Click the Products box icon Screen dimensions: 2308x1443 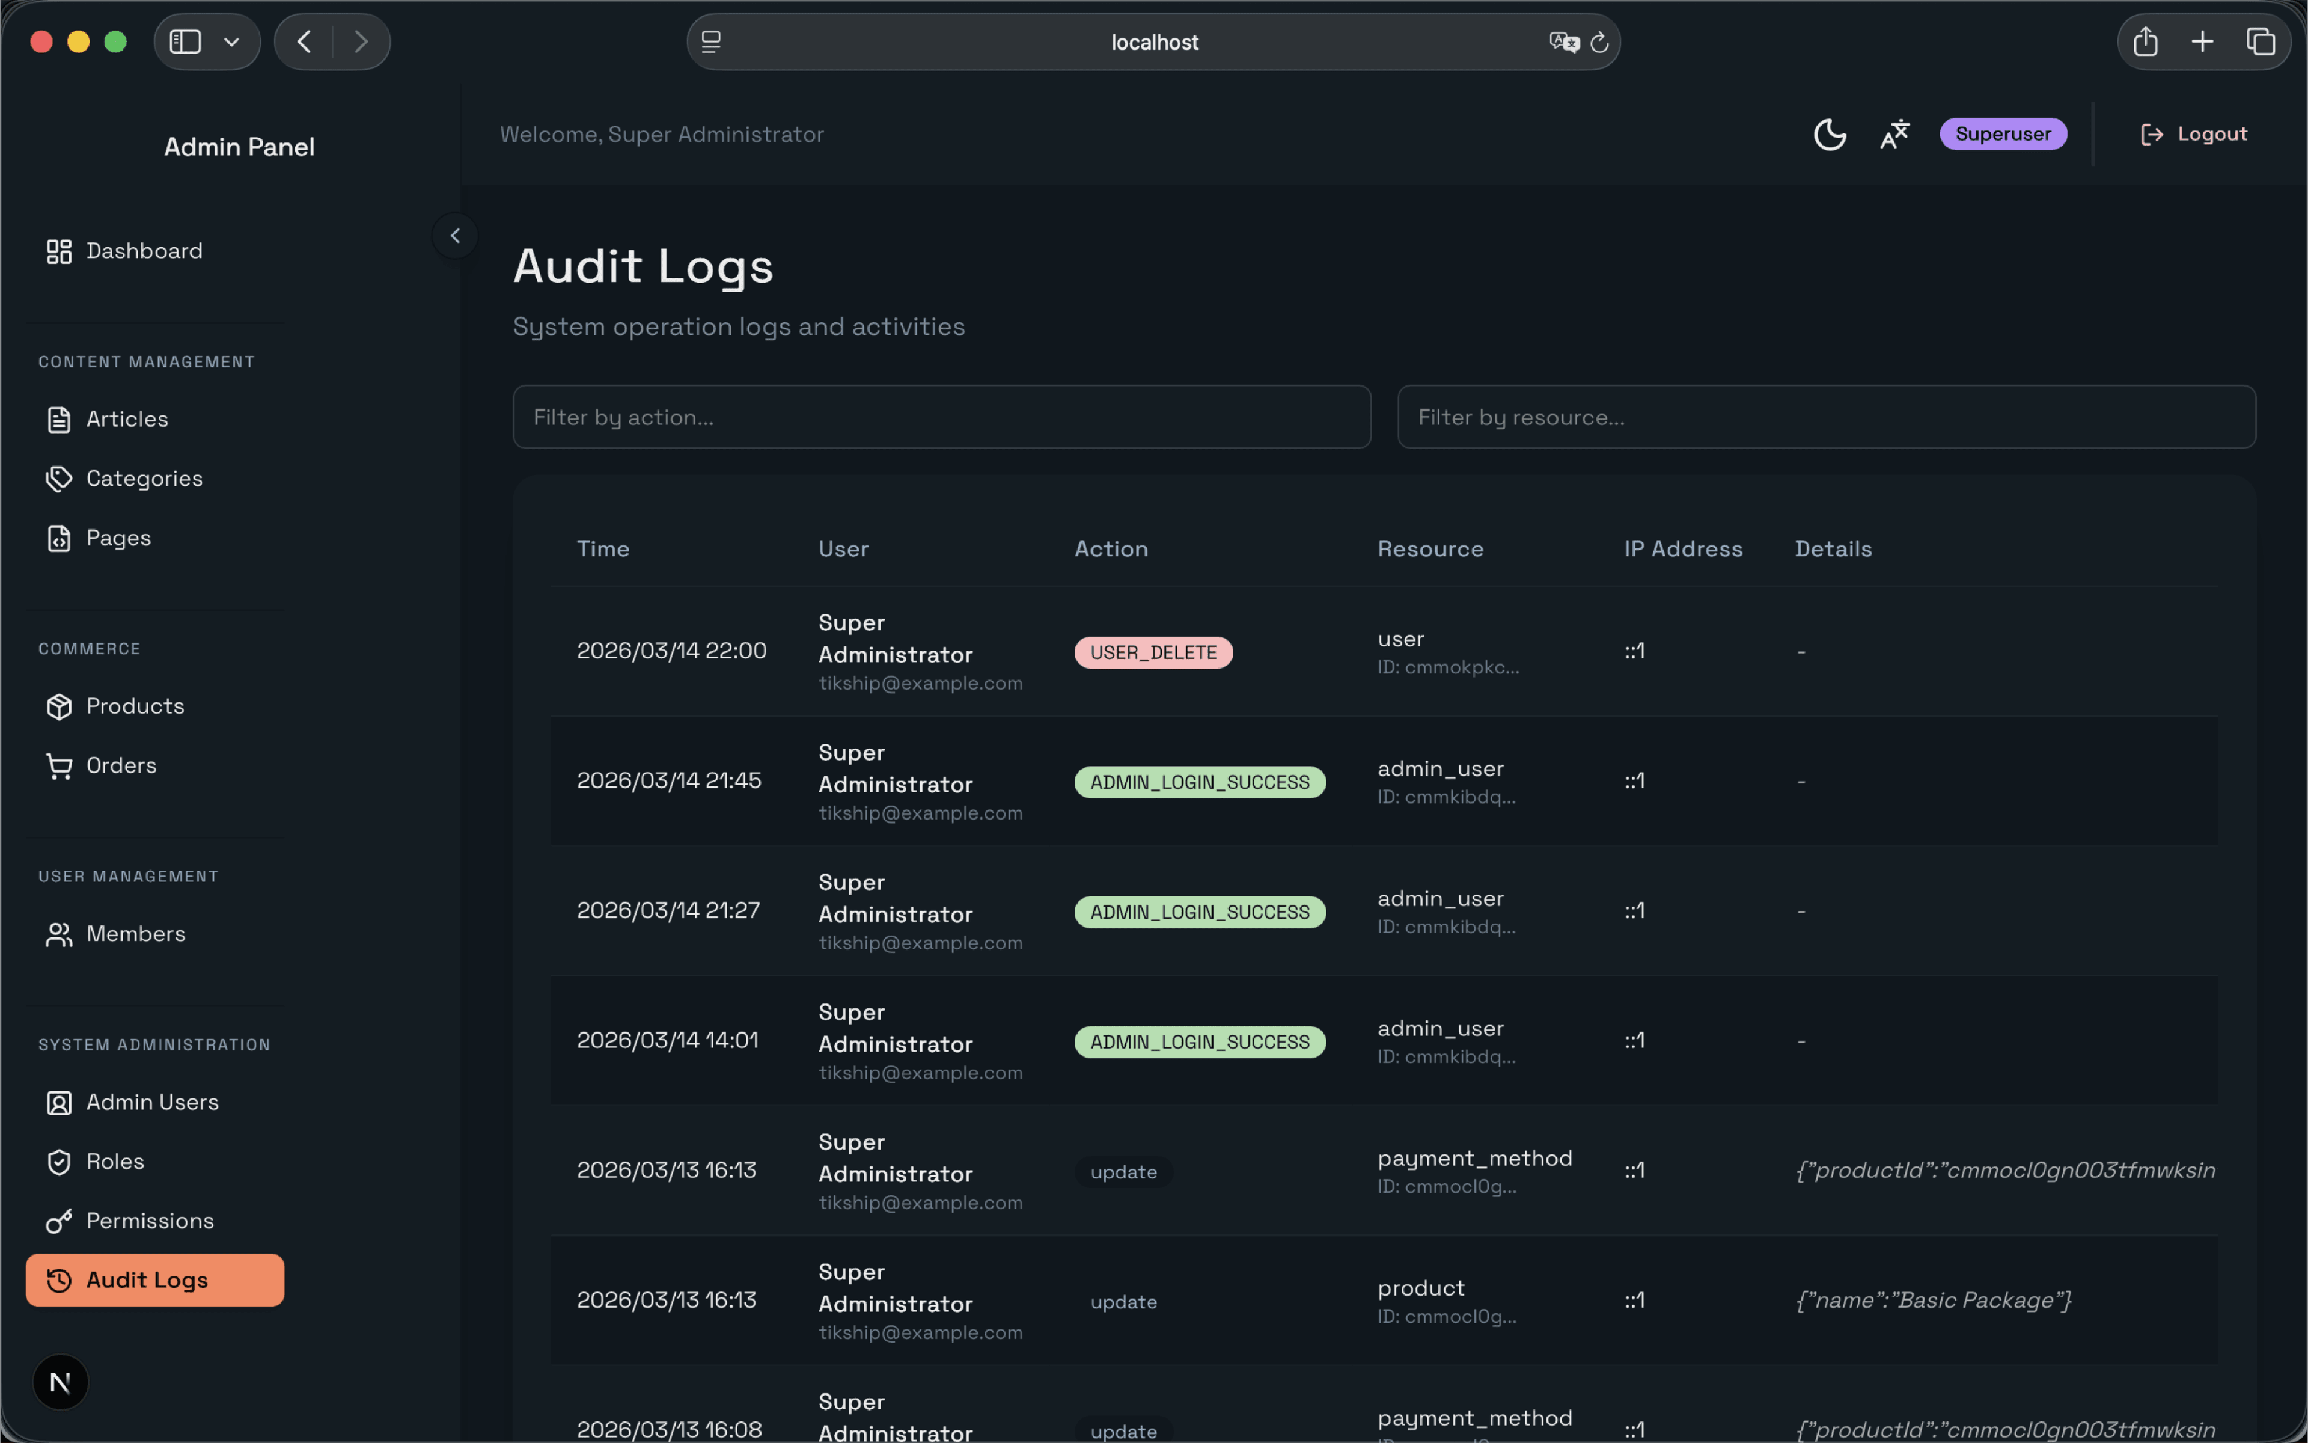[59, 706]
